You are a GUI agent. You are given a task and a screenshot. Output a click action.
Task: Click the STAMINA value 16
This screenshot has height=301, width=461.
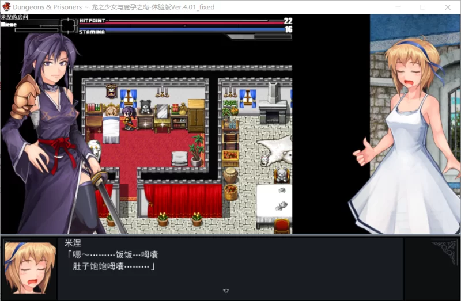coord(289,29)
